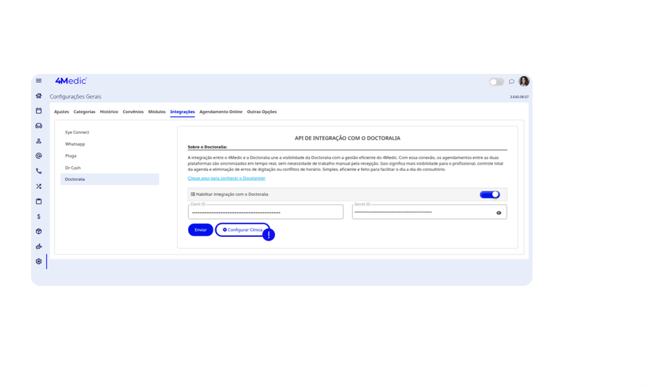This screenshot has width=664, height=387.
Task: Flip the header toggle switch
Action: 496,82
